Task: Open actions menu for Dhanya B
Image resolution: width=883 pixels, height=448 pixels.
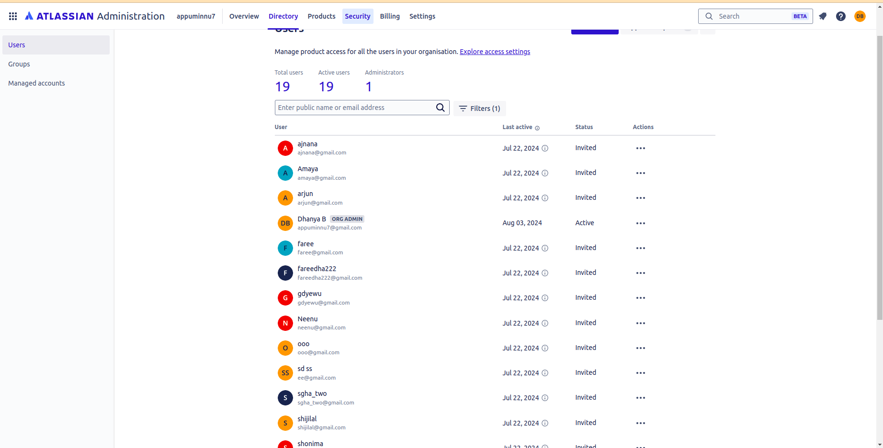Action: (x=640, y=223)
